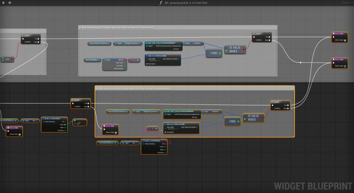
Task: Toggle Return Value checkbox inside selected comment
Action: click(116, 132)
